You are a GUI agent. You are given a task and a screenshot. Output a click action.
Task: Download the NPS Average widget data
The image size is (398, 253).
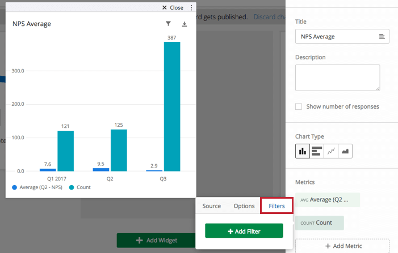185,24
